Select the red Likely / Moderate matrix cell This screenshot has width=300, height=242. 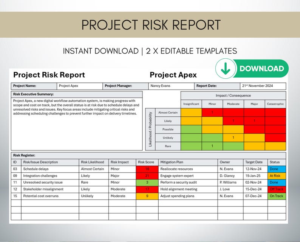pyautogui.click(x=233, y=121)
